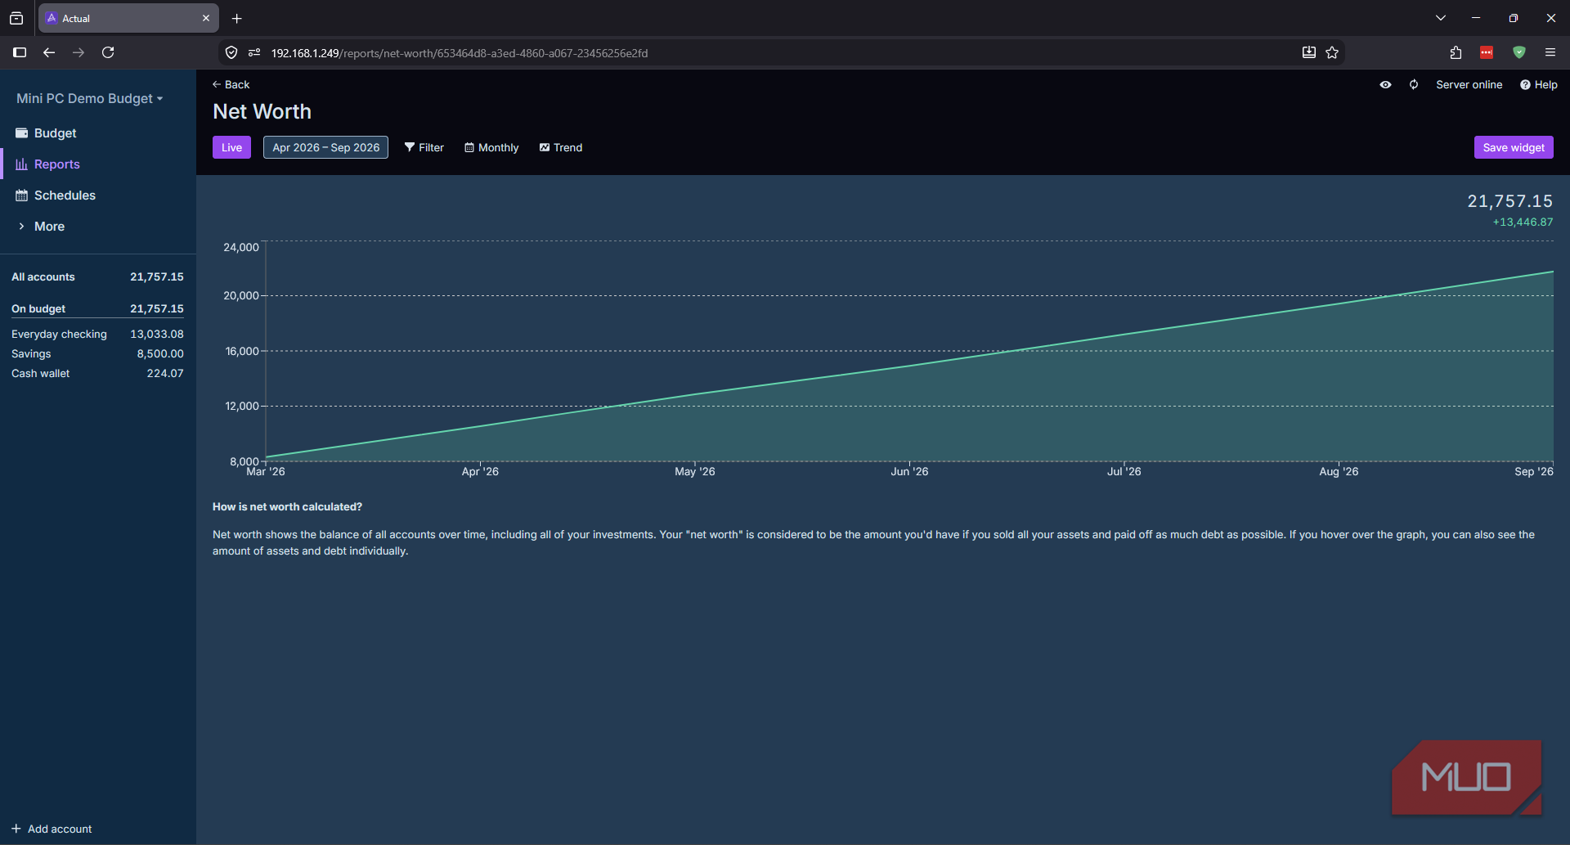Click the sync refresh icon near Server online
This screenshot has width=1570, height=845.
click(x=1414, y=84)
